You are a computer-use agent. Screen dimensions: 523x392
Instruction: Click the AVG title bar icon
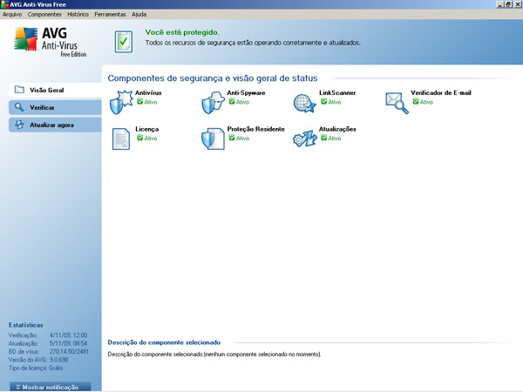point(4,4)
